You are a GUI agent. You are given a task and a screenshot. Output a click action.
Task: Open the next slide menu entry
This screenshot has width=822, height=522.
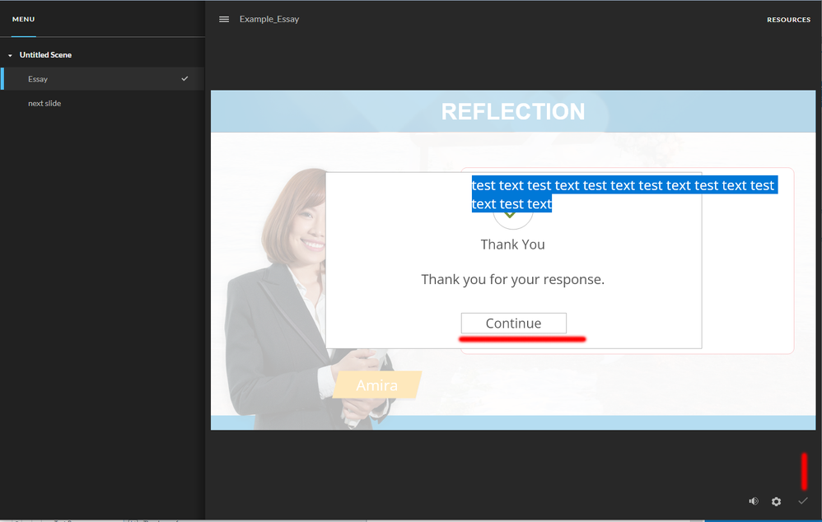(44, 103)
